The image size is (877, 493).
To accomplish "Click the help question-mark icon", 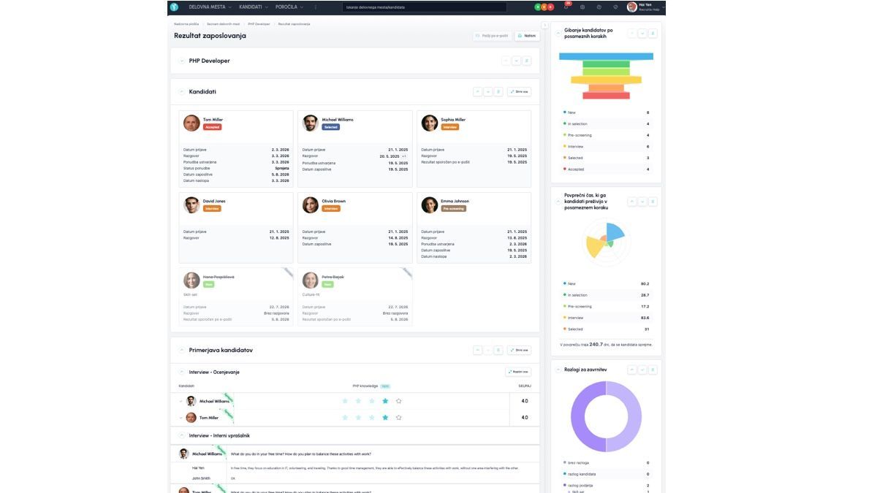I will [x=599, y=7].
